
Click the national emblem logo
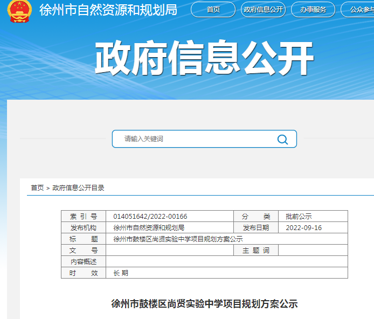19,11
